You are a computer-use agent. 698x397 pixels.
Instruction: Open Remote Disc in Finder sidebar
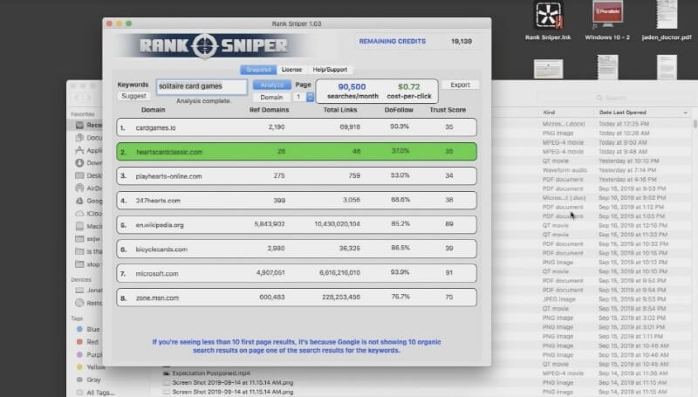tap(88, 303)
